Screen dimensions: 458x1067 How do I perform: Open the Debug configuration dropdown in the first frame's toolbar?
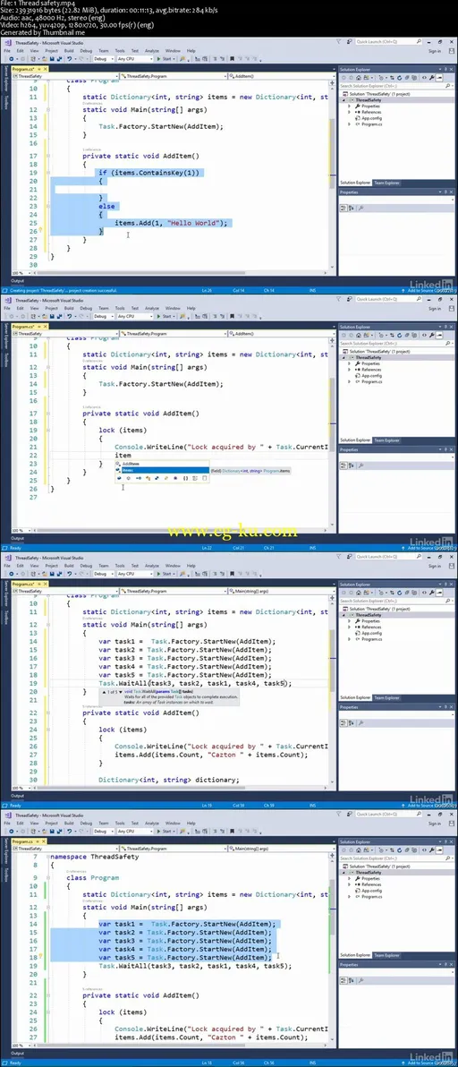click(x=104, y=58)
